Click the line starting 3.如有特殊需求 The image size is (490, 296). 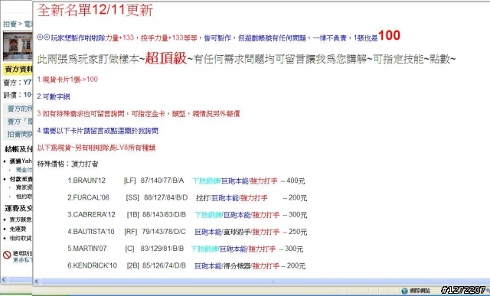(x=139, y=114)
